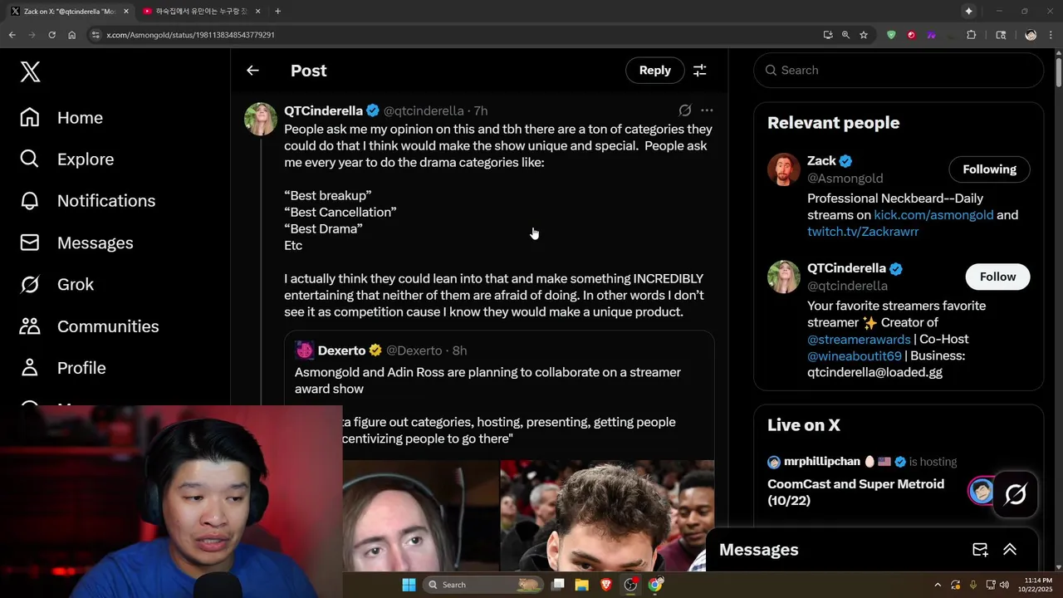Image resolution: width=1063 pixels, height=598 pixels.
Task: Open the @qtcinderella handle on the post
Action: coord(424,110)
